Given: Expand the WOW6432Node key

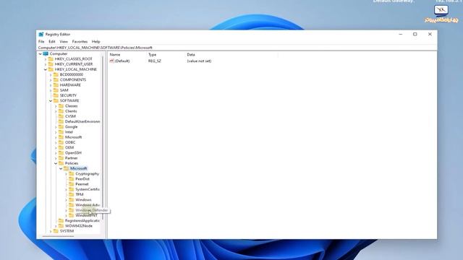Looking at the screenshot, I should pos(56,226).
